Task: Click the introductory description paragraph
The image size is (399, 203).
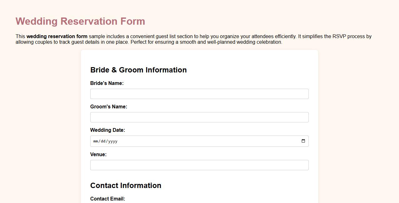Action: tap(194, 39)
